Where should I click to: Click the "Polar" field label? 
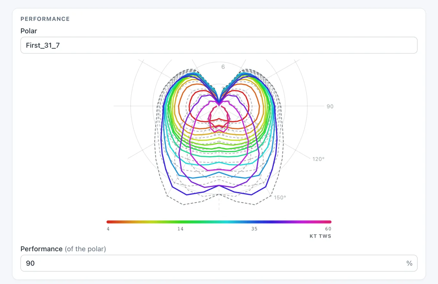click(x=29, y=31)
